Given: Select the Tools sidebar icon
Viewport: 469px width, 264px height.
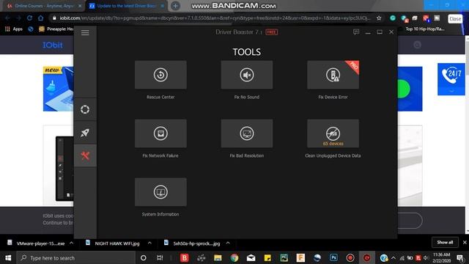Looking at the screenshot, I should (x=85, y=155).
